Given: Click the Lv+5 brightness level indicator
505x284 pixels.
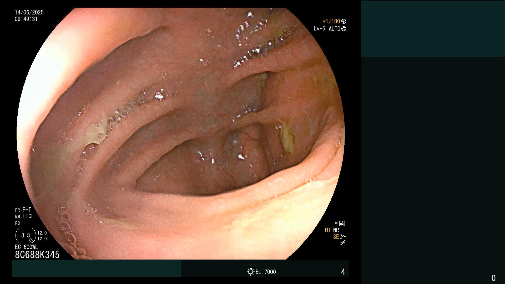Looking at the screenshot, I should tap(319, 28).
